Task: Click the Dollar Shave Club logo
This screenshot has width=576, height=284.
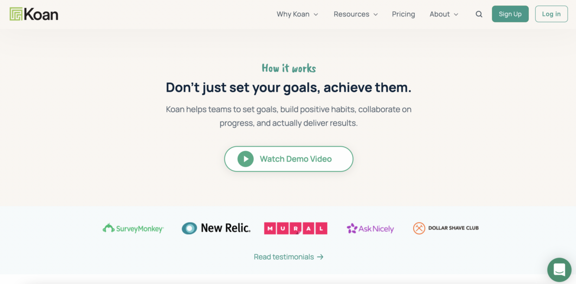Action: pos(445,228)
